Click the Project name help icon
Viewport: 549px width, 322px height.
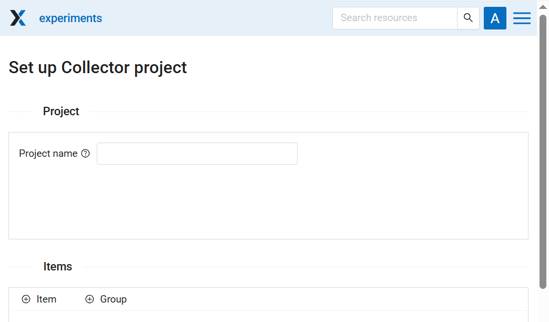86,154
